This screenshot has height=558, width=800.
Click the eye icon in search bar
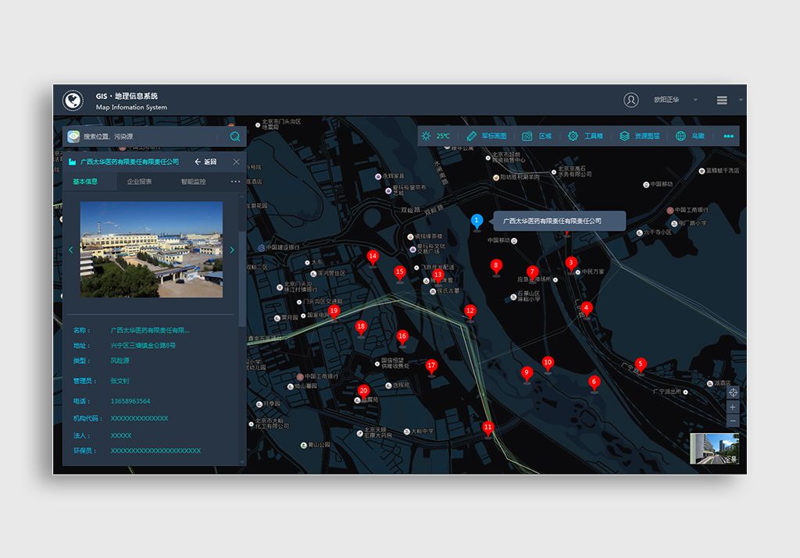[x=74, y=136]
